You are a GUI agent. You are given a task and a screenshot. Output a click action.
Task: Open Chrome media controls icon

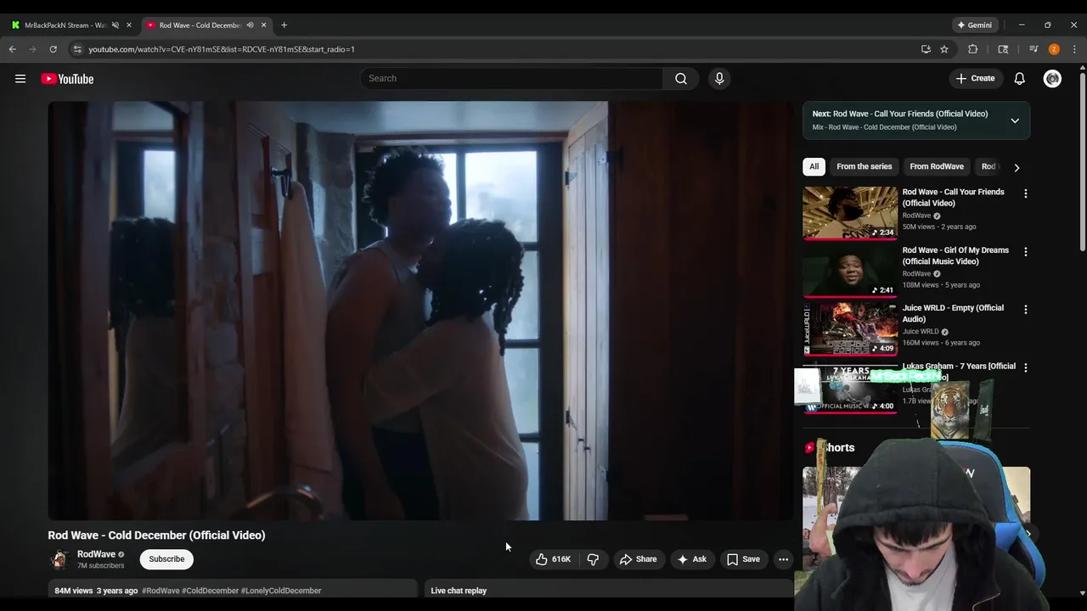[x=1033, y=49]
